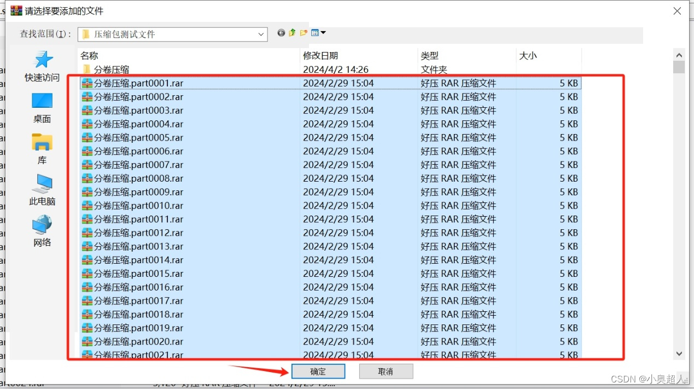Select the icon of 分卷压缩.part0013.rar
This screenshot has height=389, width=694.
tap(87, 246)
